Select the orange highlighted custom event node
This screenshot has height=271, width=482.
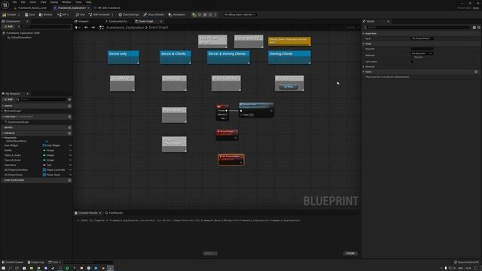point(231,160)
